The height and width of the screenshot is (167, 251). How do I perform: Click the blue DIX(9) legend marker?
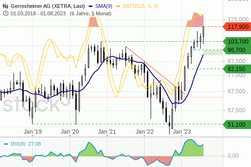tap(6, 144)
